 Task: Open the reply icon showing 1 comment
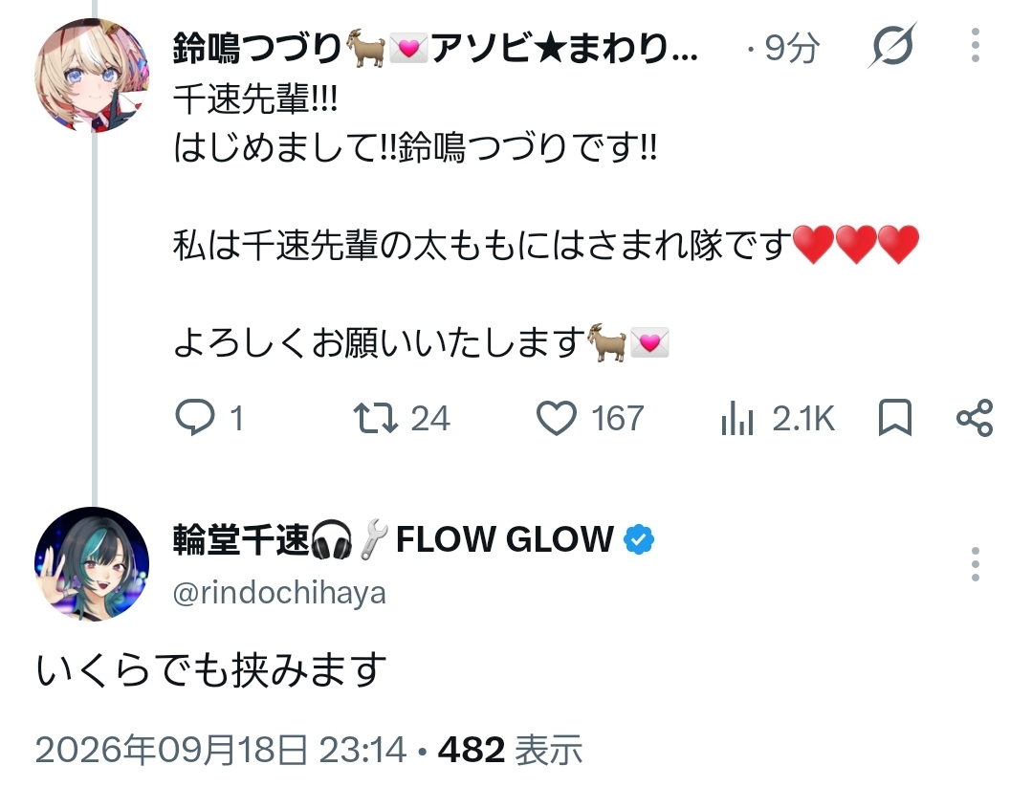[x=195, y=418]
